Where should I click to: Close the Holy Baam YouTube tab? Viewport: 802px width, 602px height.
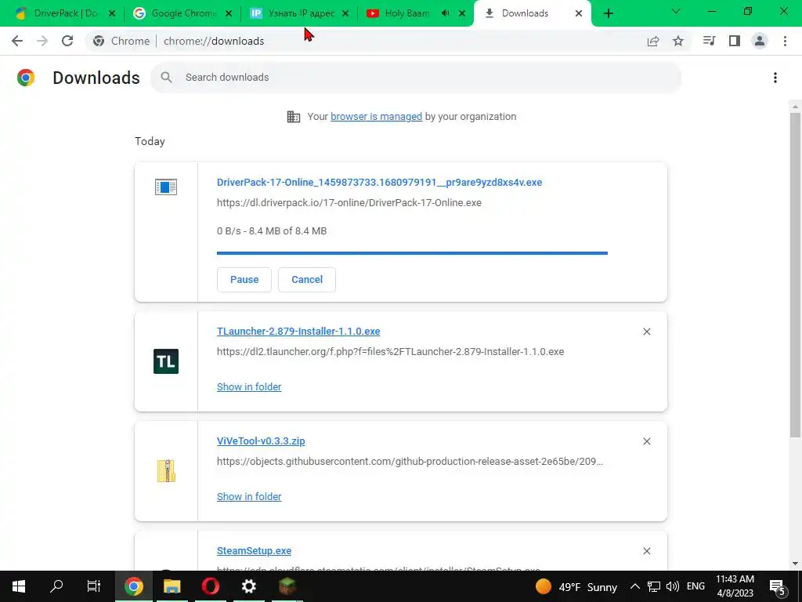point(462,13)
